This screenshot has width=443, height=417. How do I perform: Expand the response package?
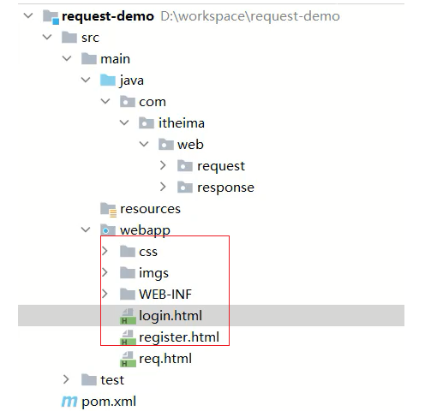click(163, 187)
